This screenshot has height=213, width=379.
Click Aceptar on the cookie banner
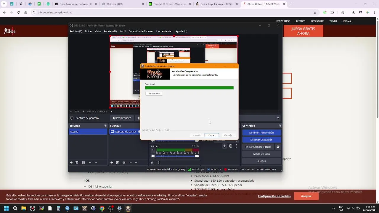pyautogui.click(x=306, y=196)
